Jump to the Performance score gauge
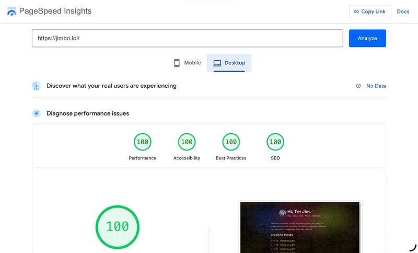The height and width of the screenshot is (253, 418). pos(142,142)
